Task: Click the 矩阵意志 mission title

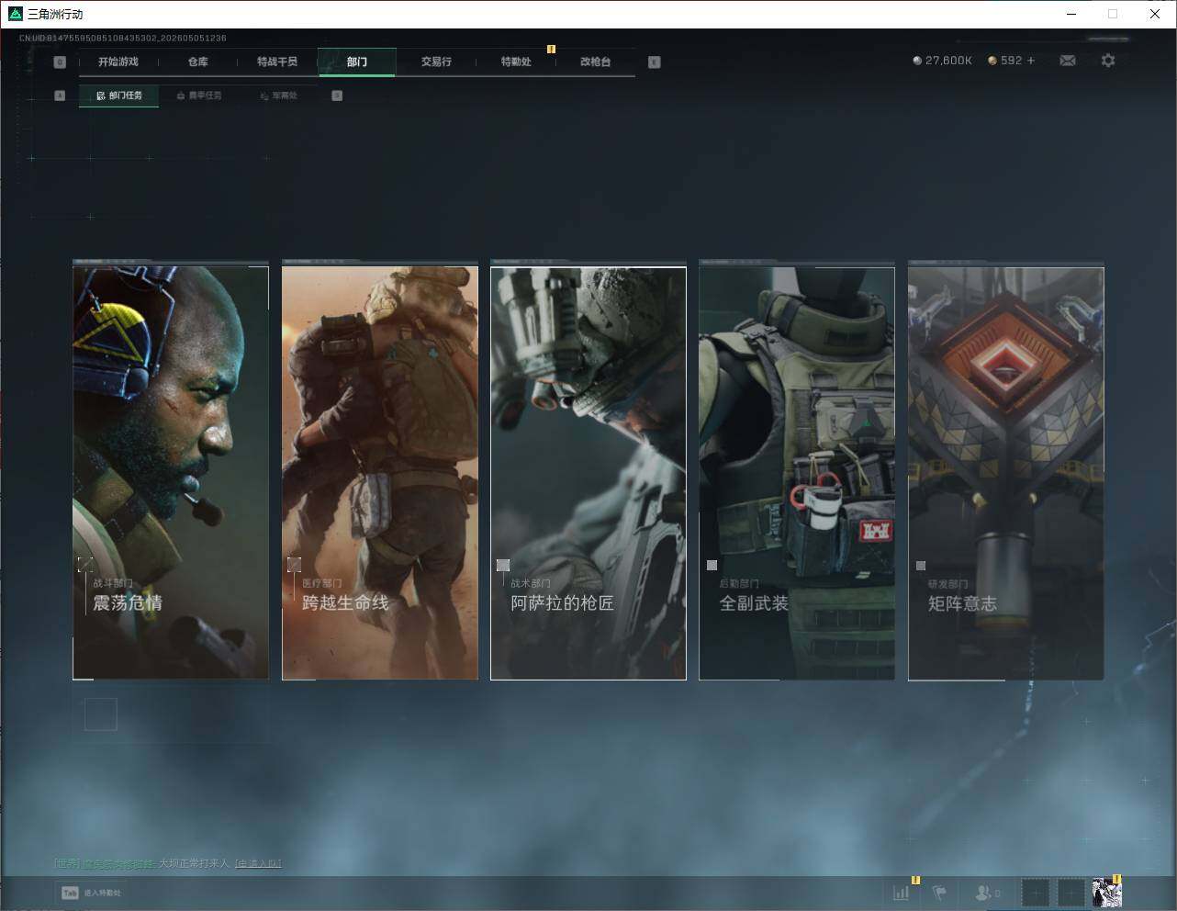Action: (x=962, y=603)
